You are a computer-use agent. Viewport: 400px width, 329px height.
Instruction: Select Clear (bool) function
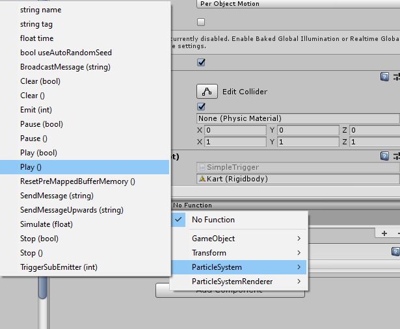pos(85,81)
